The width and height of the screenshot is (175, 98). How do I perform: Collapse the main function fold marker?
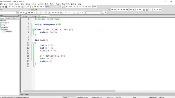tap(33, 43)
